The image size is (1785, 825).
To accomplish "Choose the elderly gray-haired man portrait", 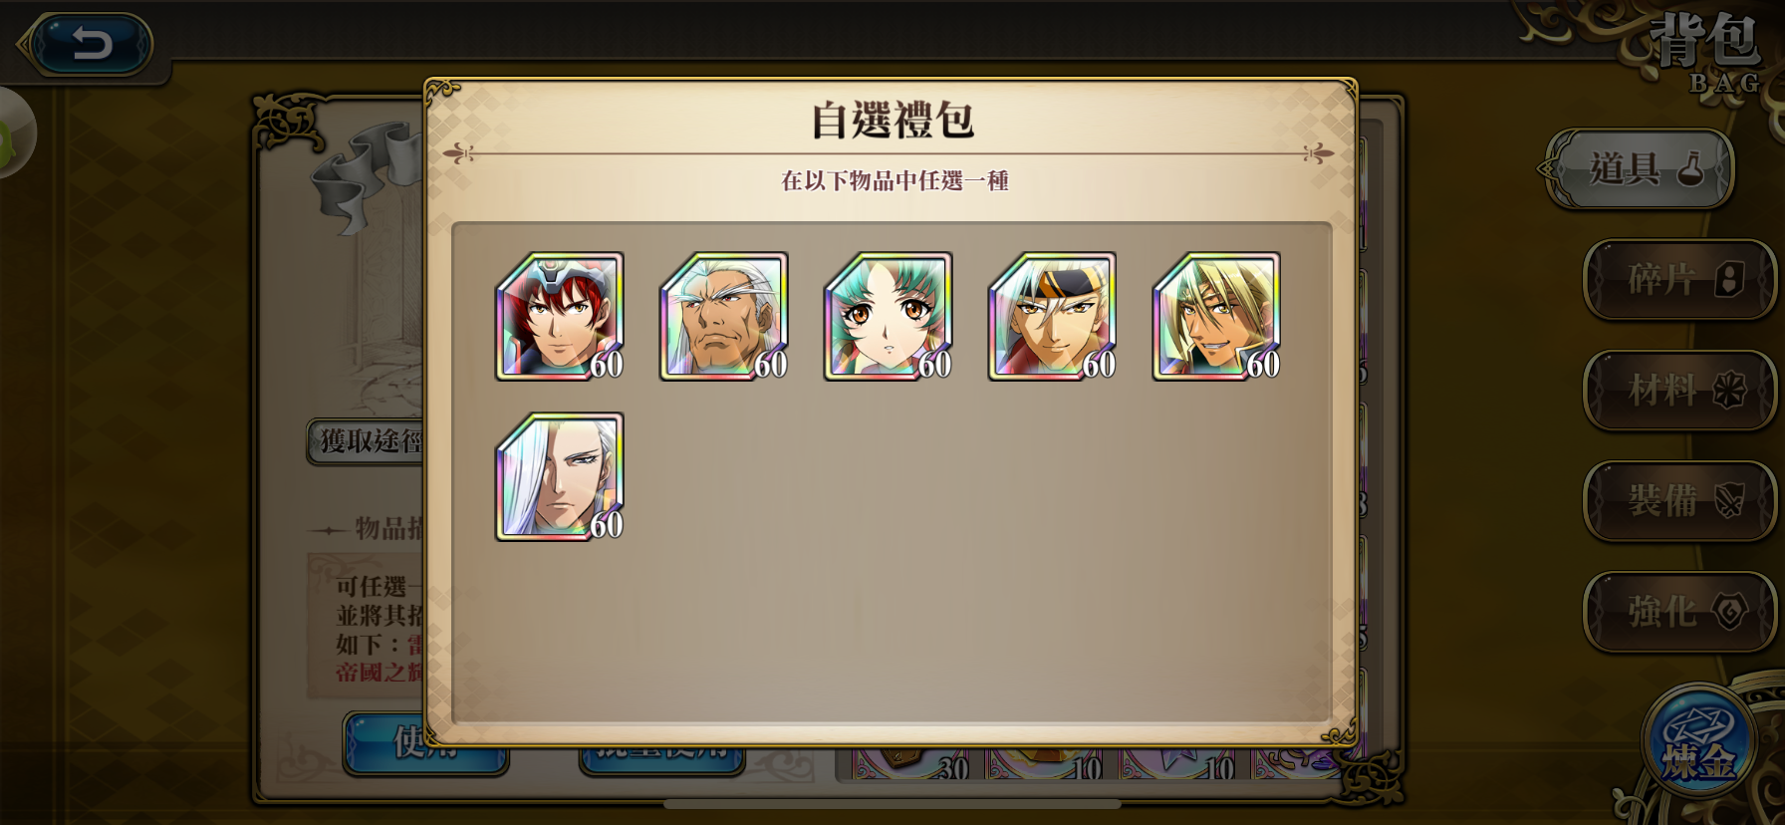I will [724, 316].
